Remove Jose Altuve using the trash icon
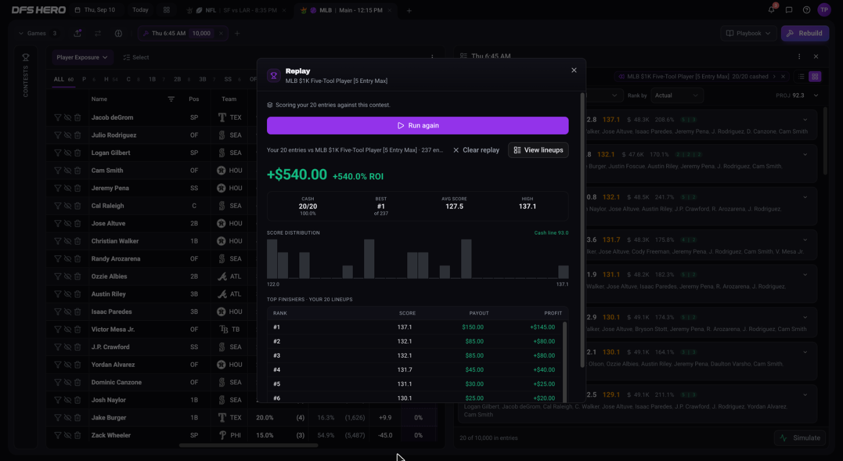 77,223
